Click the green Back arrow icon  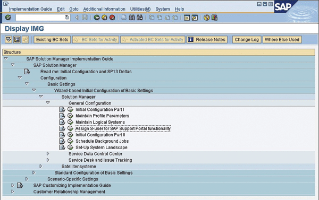[x=97, y=18]
